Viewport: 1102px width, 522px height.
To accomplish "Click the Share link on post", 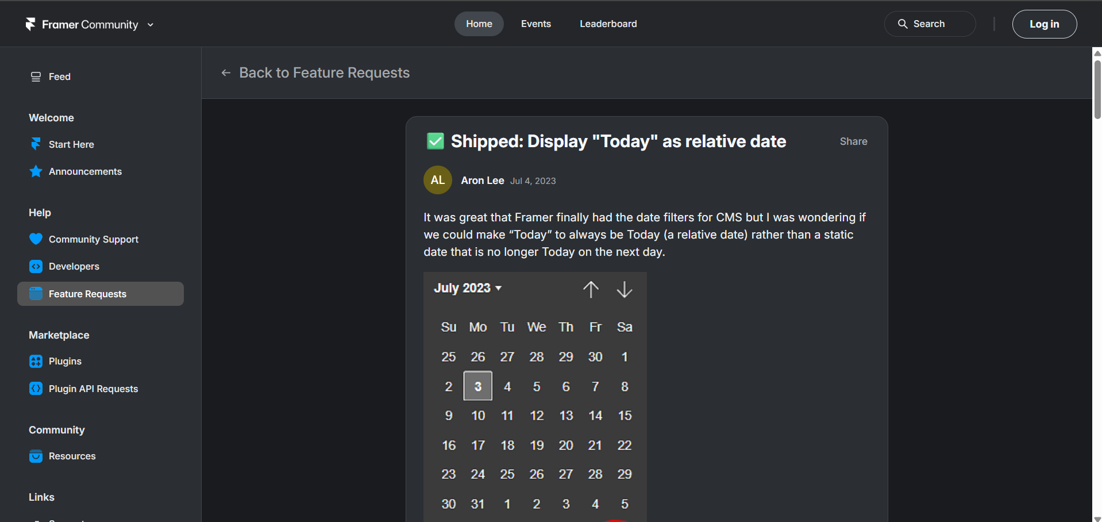I will 853,141.
